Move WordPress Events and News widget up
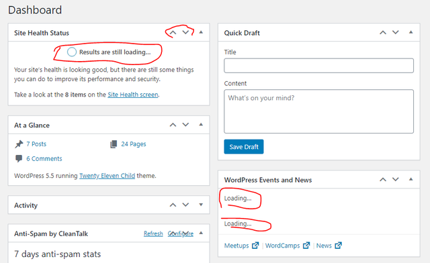The height and width of the screenshot is (263, 430). [x=383, y=180]
